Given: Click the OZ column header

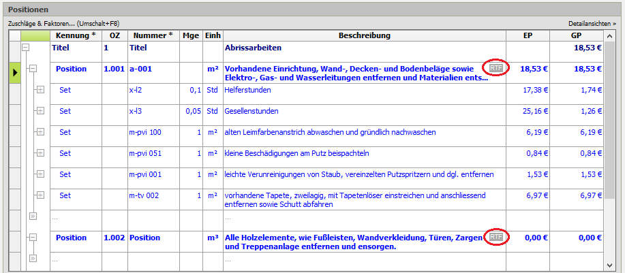Looking at the screenshot, I should 115,35.
